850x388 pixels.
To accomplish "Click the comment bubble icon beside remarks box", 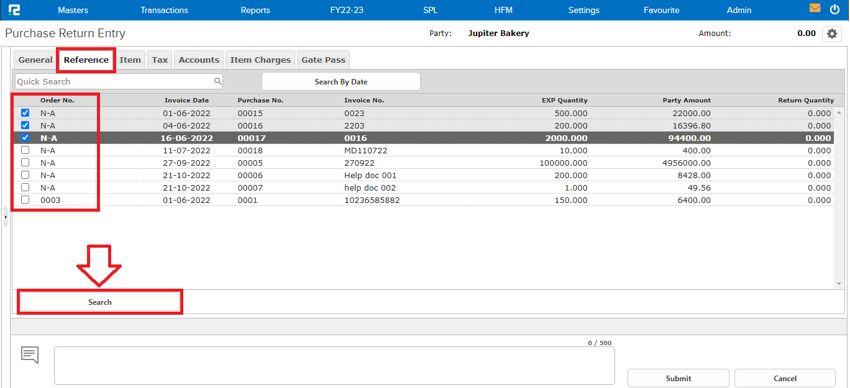I will pos(30,355).
